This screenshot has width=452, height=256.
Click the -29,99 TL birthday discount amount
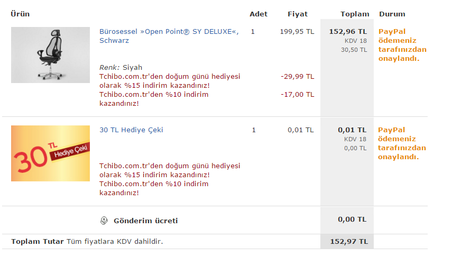[298, 77]
